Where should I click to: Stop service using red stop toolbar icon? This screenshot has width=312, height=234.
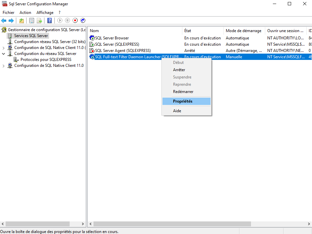click(75, 21)
